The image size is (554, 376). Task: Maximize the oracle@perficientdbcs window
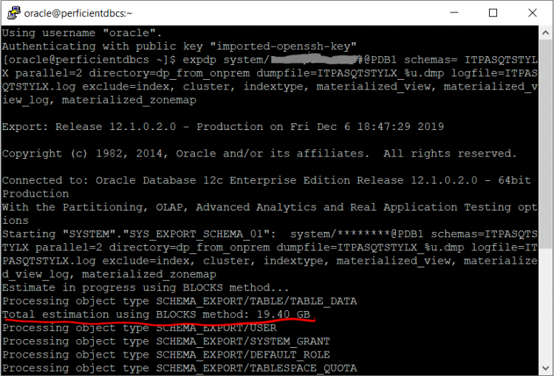click(x=493, y=13)
